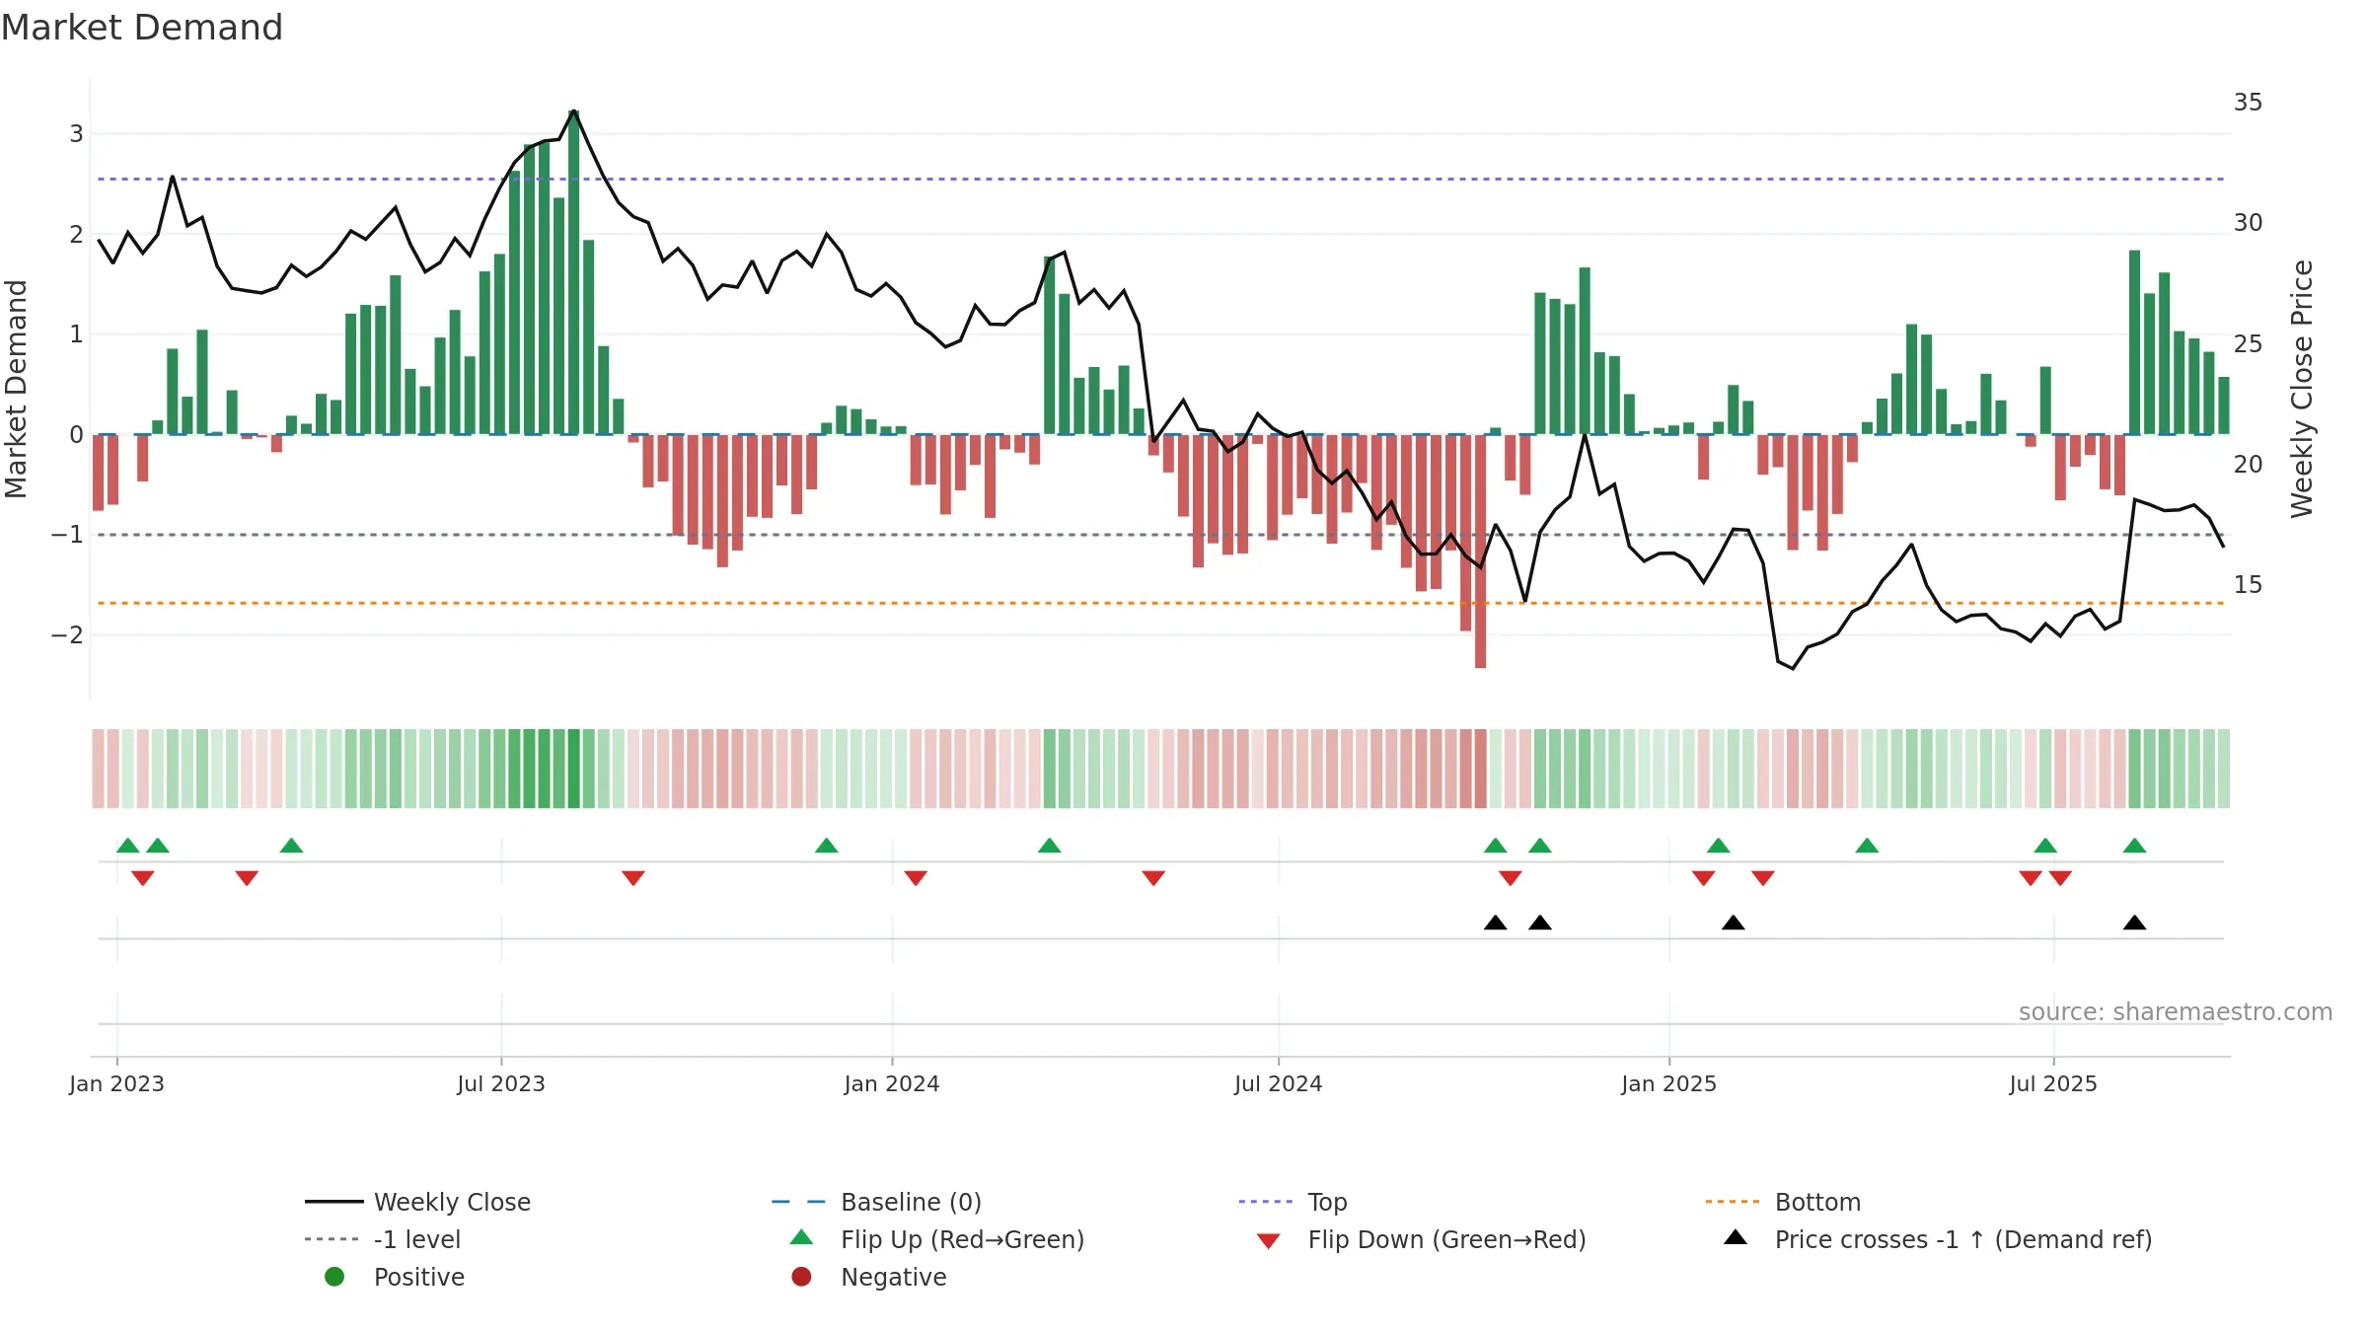This screenshot has height=1332, width=2368.
Task: Click the vertical Market Demand axis title
Action: 16,389
